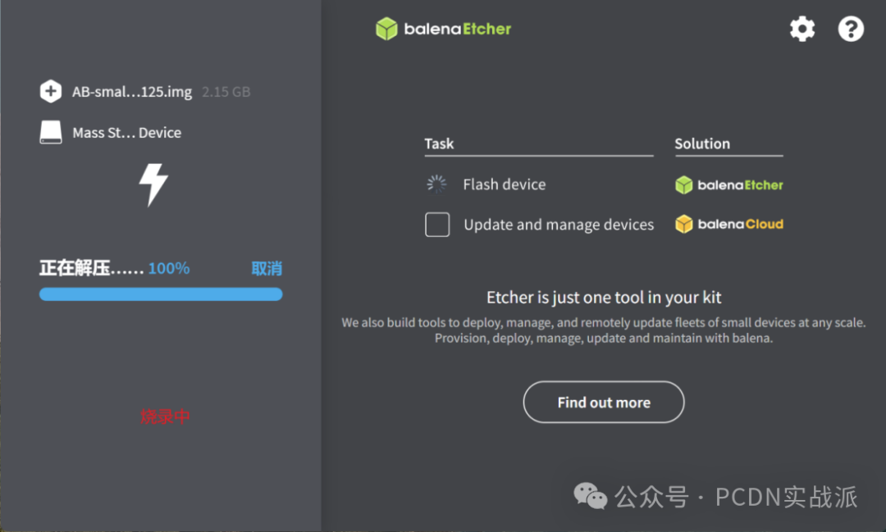Click the Find out more button
Viewport: 886px width, 532px height.
pos(603,402)
